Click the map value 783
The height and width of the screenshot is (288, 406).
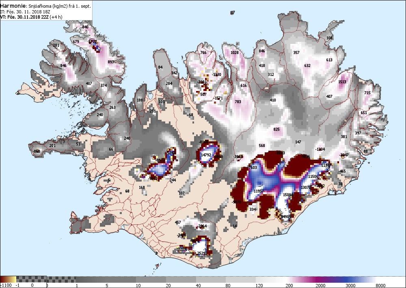[238, 102]
